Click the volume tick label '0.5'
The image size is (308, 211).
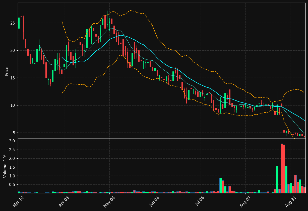click(13, 185)
